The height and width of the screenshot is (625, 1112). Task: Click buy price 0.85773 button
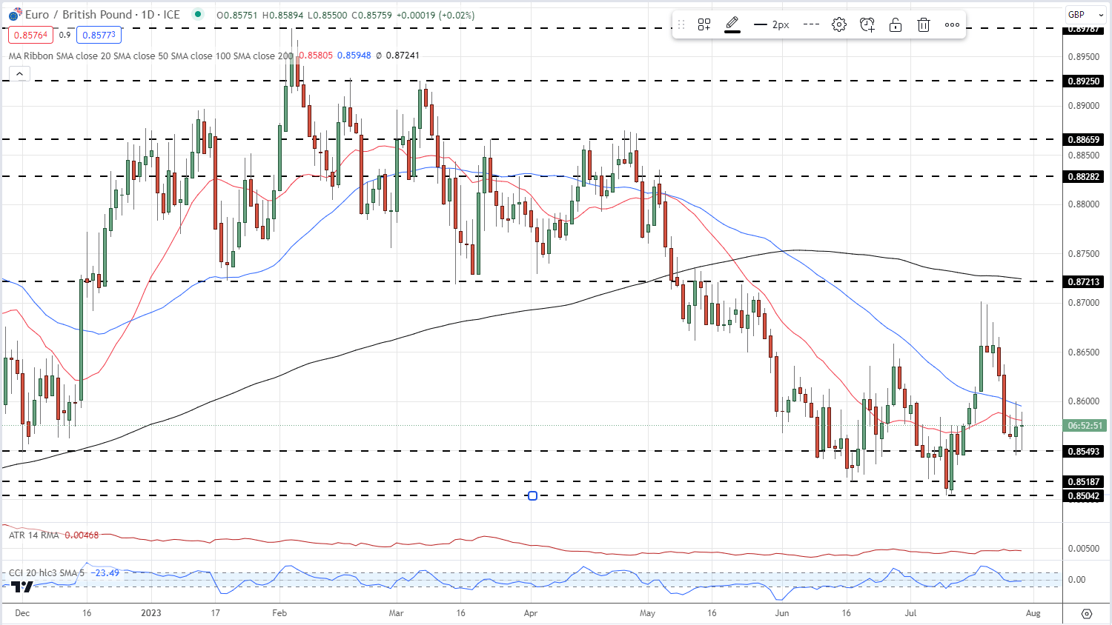99,35
